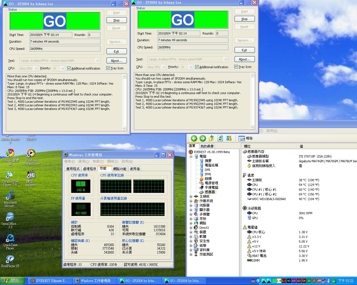The width and height of the screenshot is (357, 285).
Task: Select the DirectX node in EVEREST tree
Action: (x=201, y=228)
